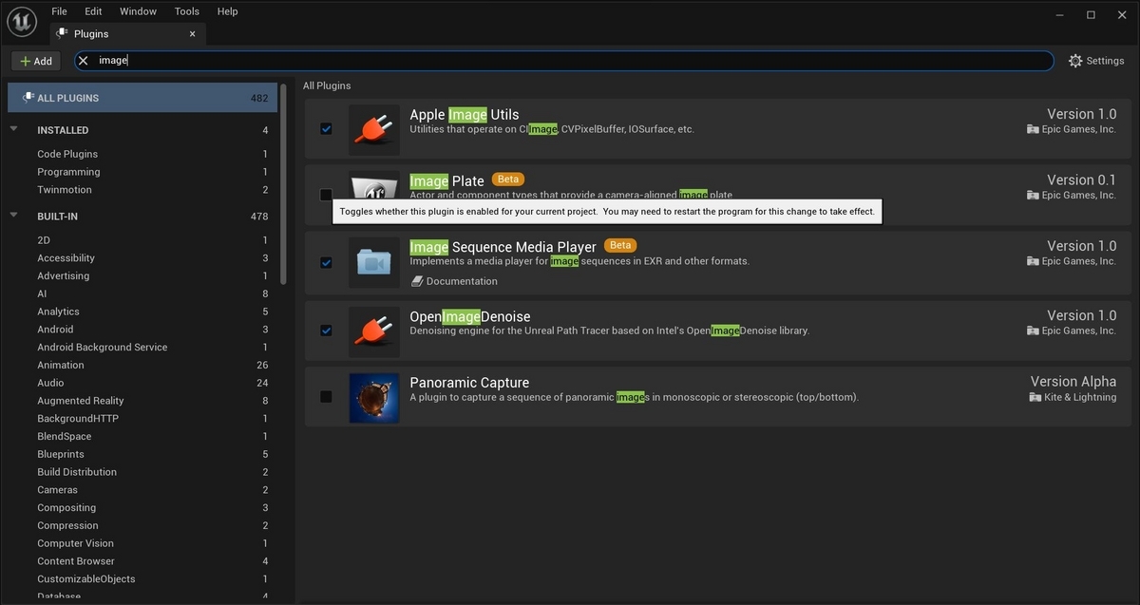
Task: Enable the Panoramic Capture plugin checkbox
Action: pos(326,397)
